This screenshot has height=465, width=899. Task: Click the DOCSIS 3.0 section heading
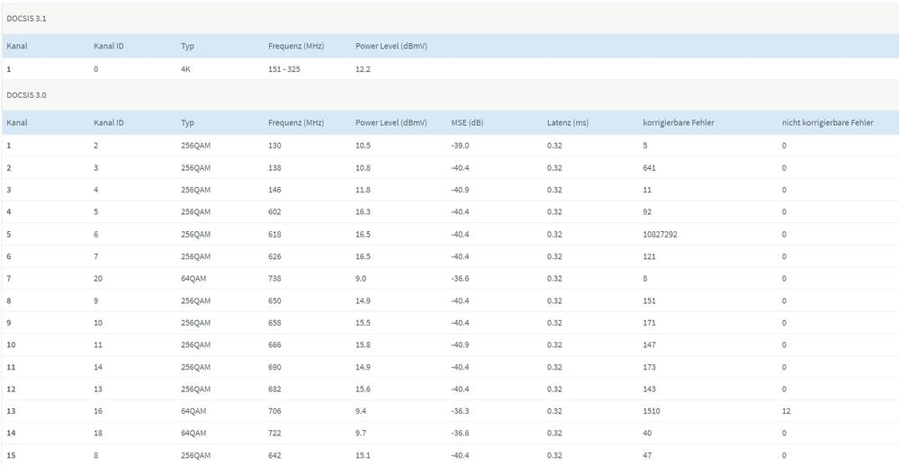(24, 94)
